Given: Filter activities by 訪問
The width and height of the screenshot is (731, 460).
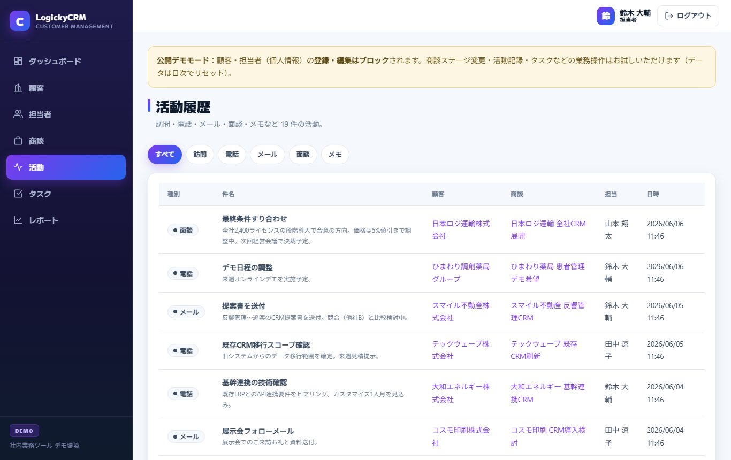Looking at the screenshot, I should [200, 154].
